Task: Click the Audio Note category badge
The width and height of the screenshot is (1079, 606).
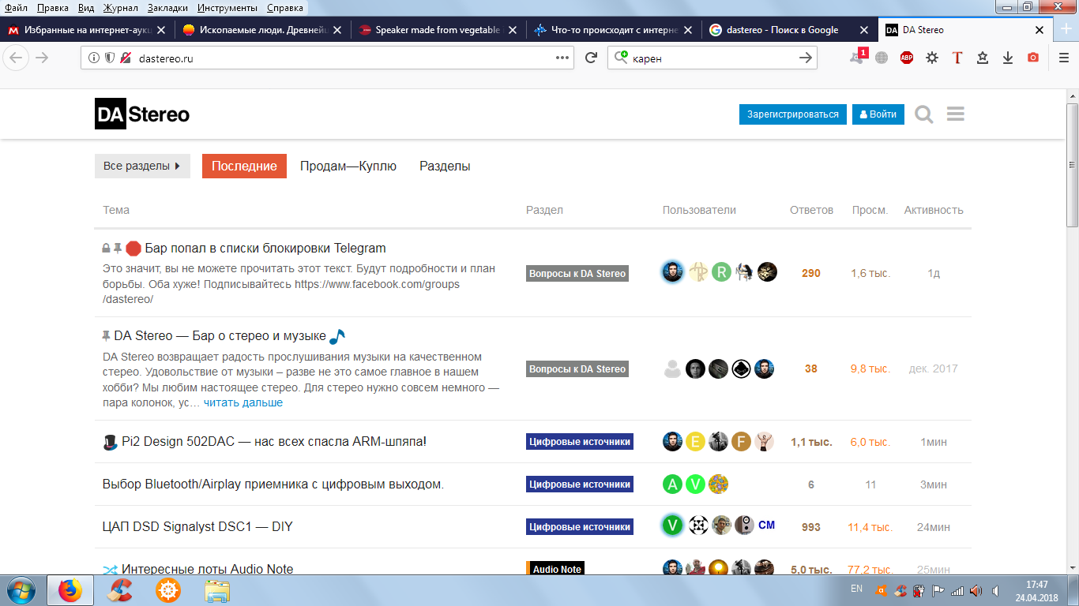Action: [x=555, y=569]
